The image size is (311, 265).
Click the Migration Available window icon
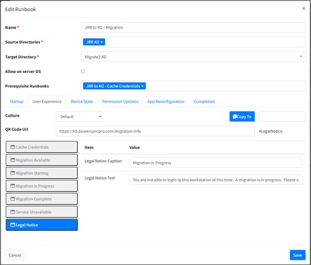pyautogui.click(x=13, y=160)
